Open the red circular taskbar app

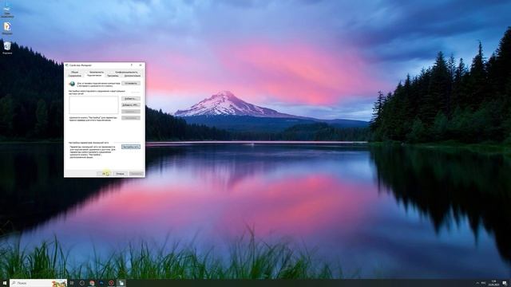point(111,283)
